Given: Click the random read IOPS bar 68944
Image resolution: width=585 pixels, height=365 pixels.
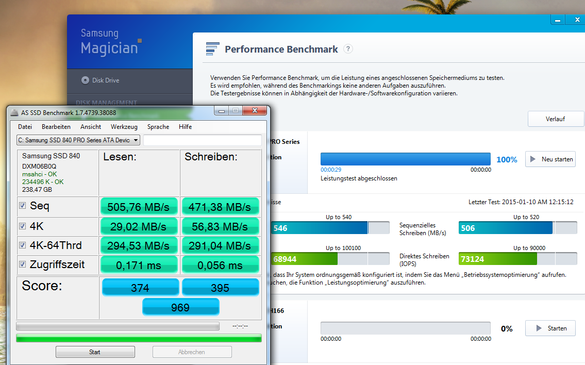Looking at the screenshot, I should click(x=330, y=259).
